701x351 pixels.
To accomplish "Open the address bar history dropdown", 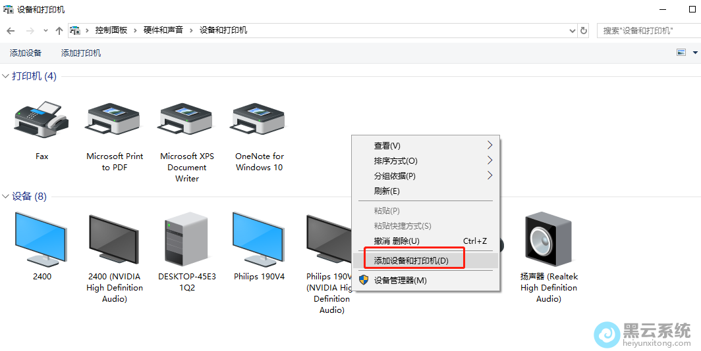I will (572, 30).
